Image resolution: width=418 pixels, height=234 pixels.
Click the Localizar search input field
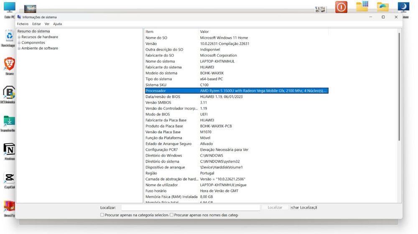tap(191, 207)
